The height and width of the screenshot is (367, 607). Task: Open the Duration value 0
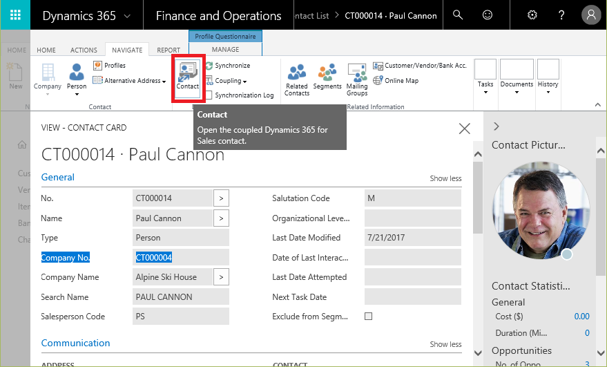[587, 333]
